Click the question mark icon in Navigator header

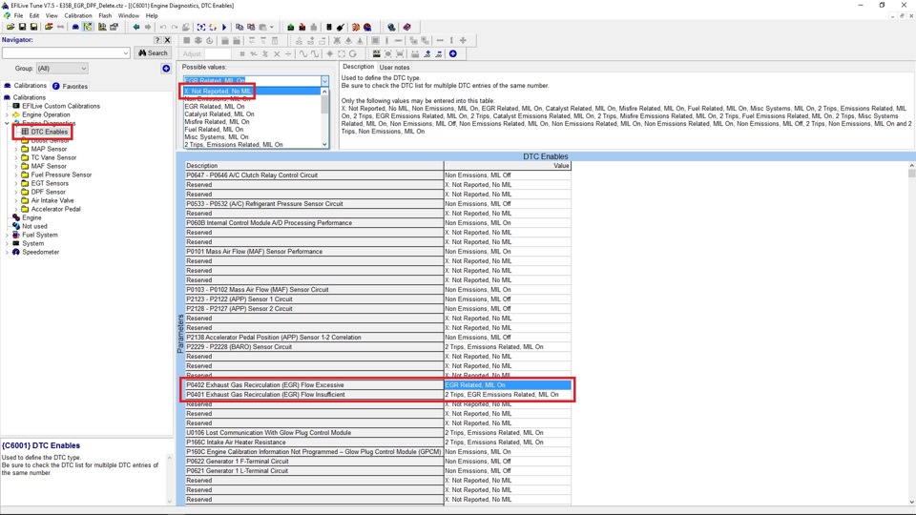[x=157, y=40]
